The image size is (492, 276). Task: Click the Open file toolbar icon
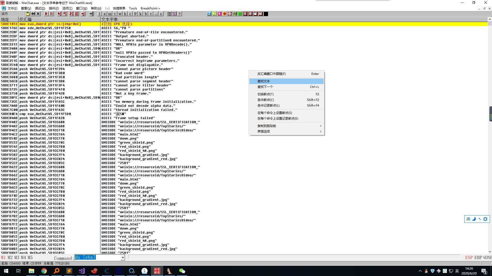tap(28, 14)
